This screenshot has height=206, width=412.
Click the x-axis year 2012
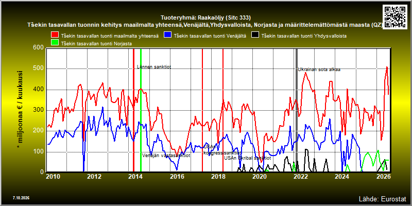pyautogui.click(x=94, y=177)
